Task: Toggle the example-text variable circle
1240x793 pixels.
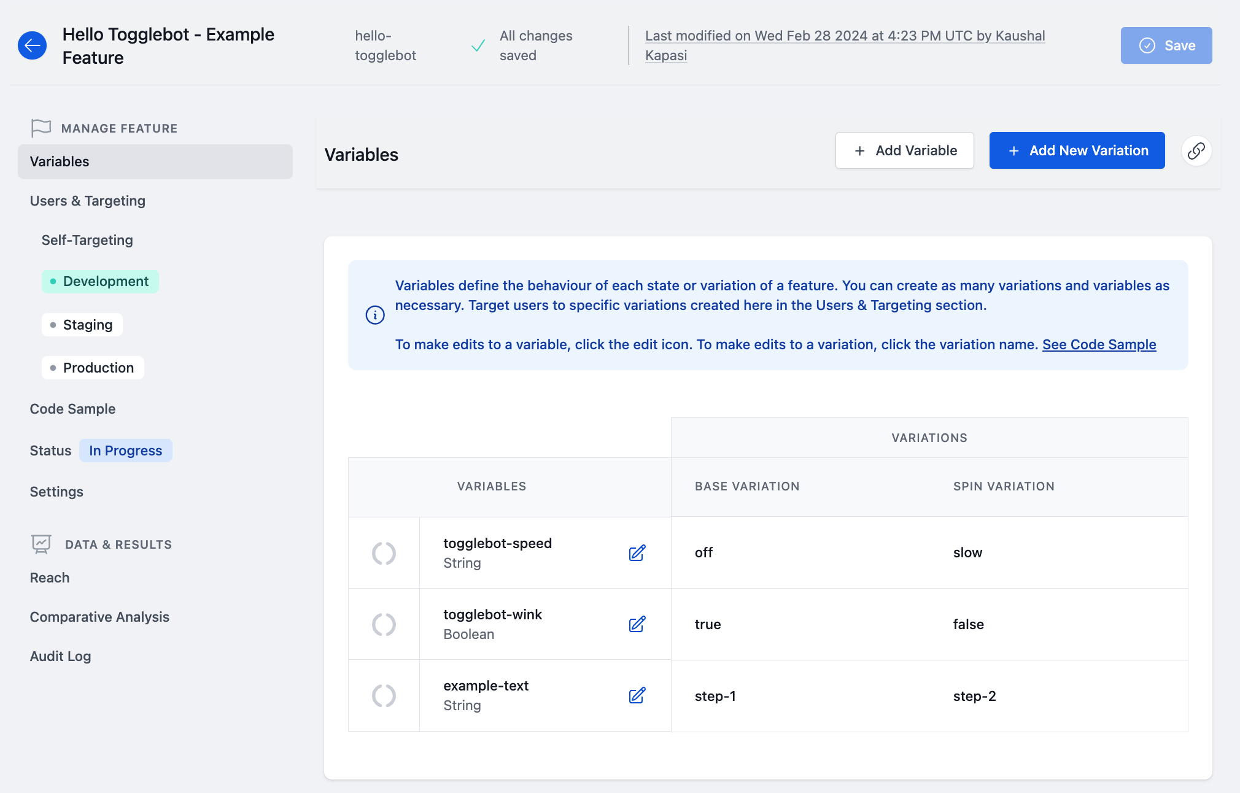Action: (384, 695)
